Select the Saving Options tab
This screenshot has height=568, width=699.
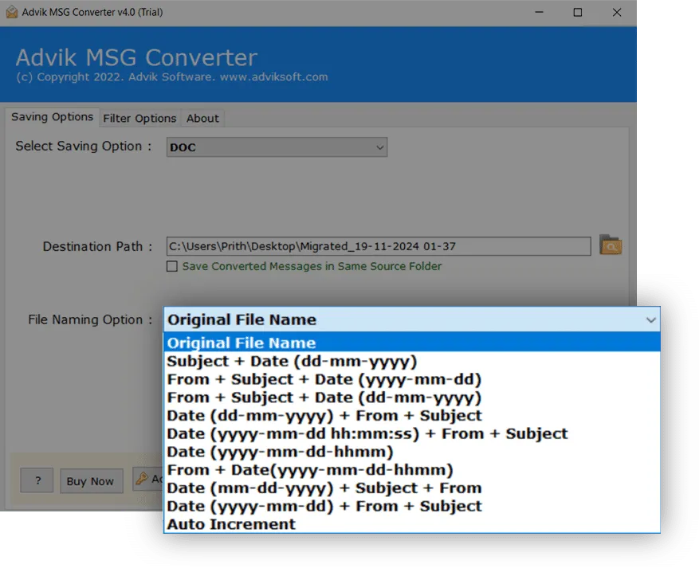click(52, 117)
